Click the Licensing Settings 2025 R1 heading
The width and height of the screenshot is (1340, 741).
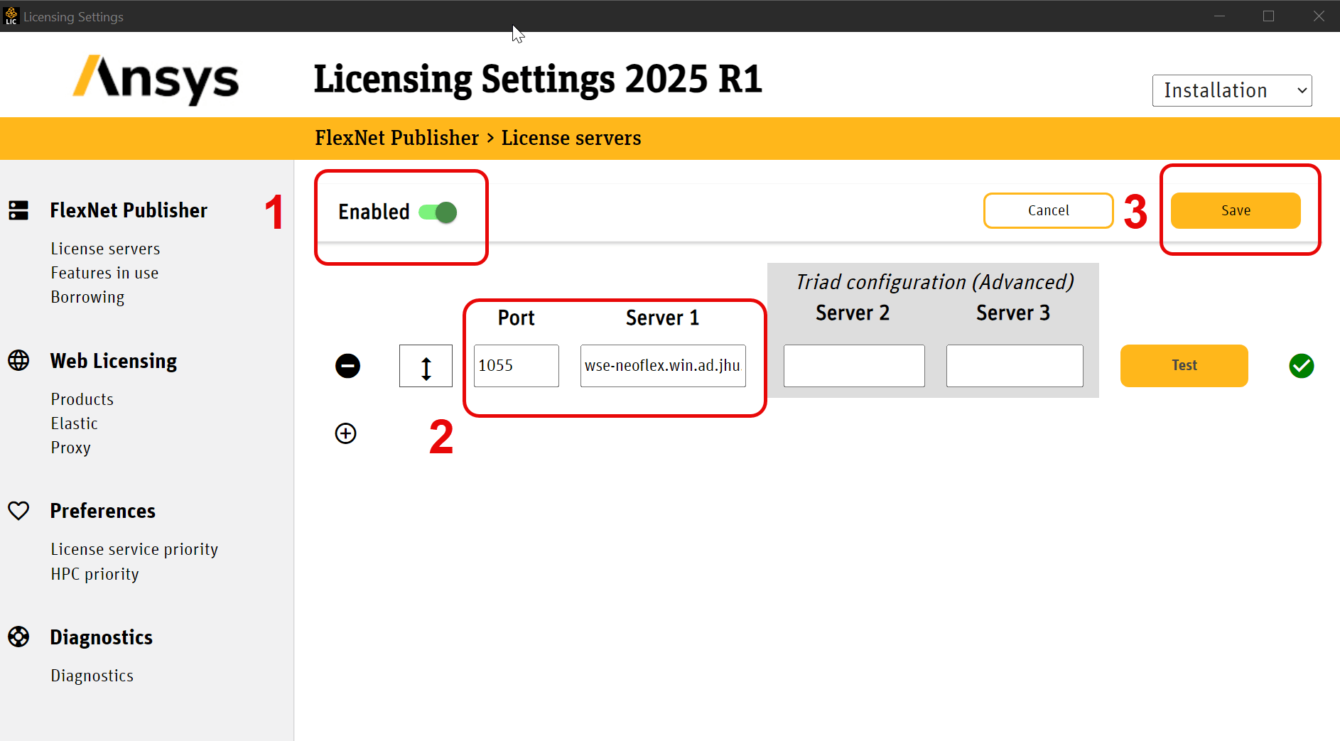538,79
